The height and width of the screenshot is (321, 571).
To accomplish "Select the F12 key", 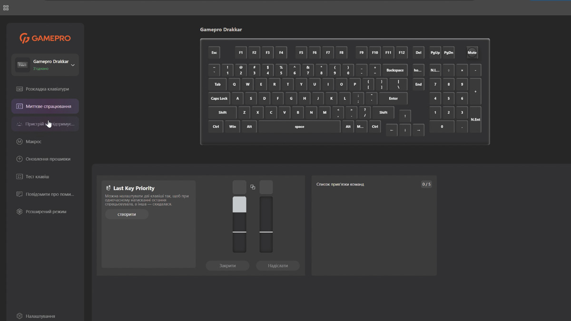I will point(402,53).
